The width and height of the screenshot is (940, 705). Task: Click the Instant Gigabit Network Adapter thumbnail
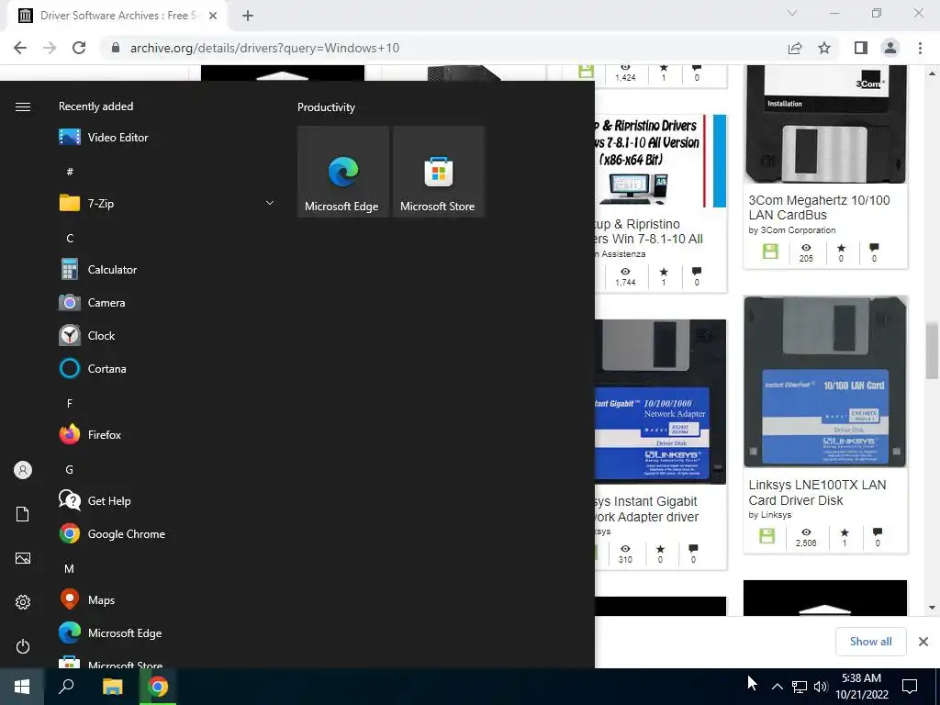click(660, 402)
